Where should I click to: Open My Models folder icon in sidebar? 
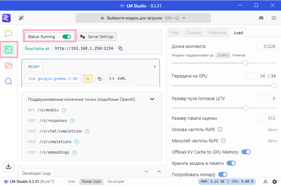click(8, 66)
